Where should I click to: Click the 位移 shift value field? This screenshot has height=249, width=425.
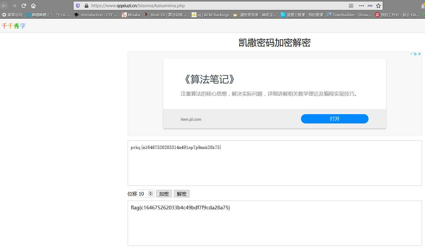pyautogui.click(x=143, y=194)
